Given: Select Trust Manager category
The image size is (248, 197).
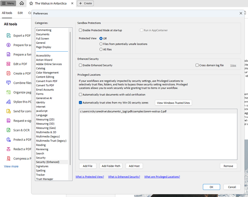Looking at the screenshot, I should (x=44, y=179).
